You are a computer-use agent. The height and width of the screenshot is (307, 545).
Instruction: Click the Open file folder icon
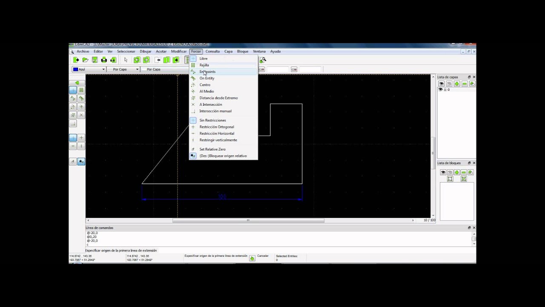click(85, 60)
